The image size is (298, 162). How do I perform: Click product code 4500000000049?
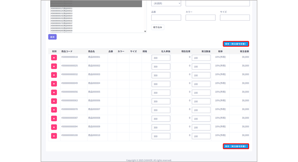pos(69,83)
